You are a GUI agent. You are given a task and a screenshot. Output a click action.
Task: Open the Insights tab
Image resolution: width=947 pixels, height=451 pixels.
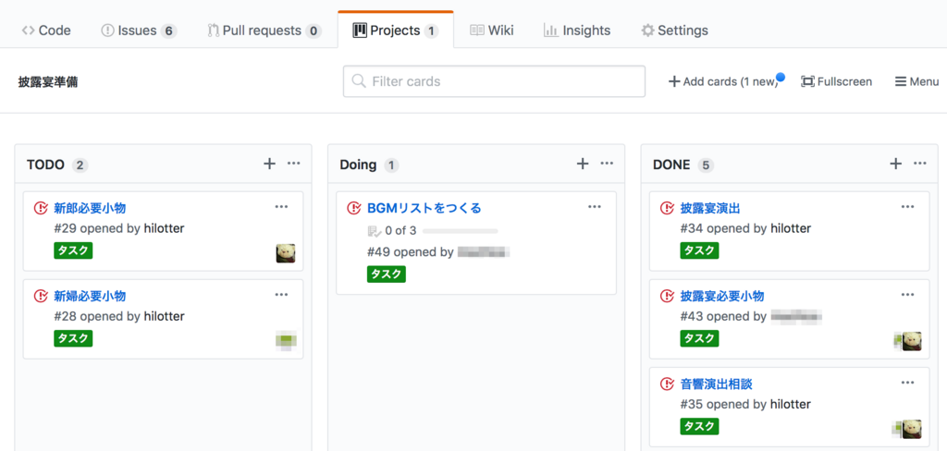(x=577, y=30)
